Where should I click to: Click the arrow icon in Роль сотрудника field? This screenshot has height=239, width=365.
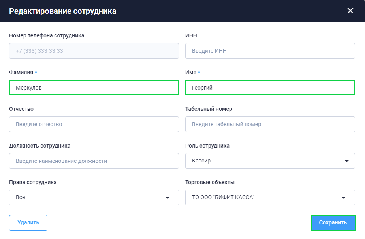point(346,161)
